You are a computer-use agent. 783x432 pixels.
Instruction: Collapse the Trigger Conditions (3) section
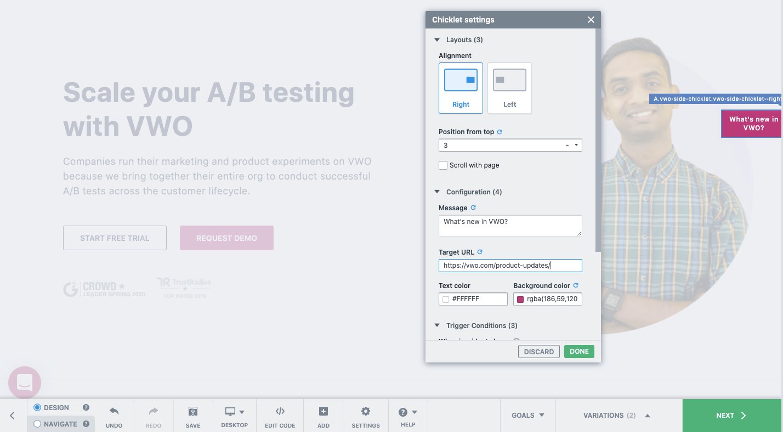[x=437, y=326]
